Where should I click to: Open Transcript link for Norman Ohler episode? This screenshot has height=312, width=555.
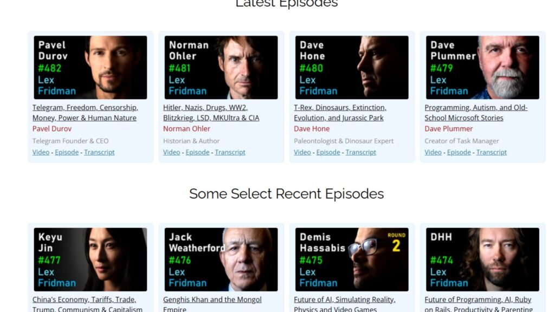click(230, 152)
